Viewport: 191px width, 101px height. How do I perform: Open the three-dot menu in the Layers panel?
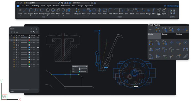coord(37,29)
